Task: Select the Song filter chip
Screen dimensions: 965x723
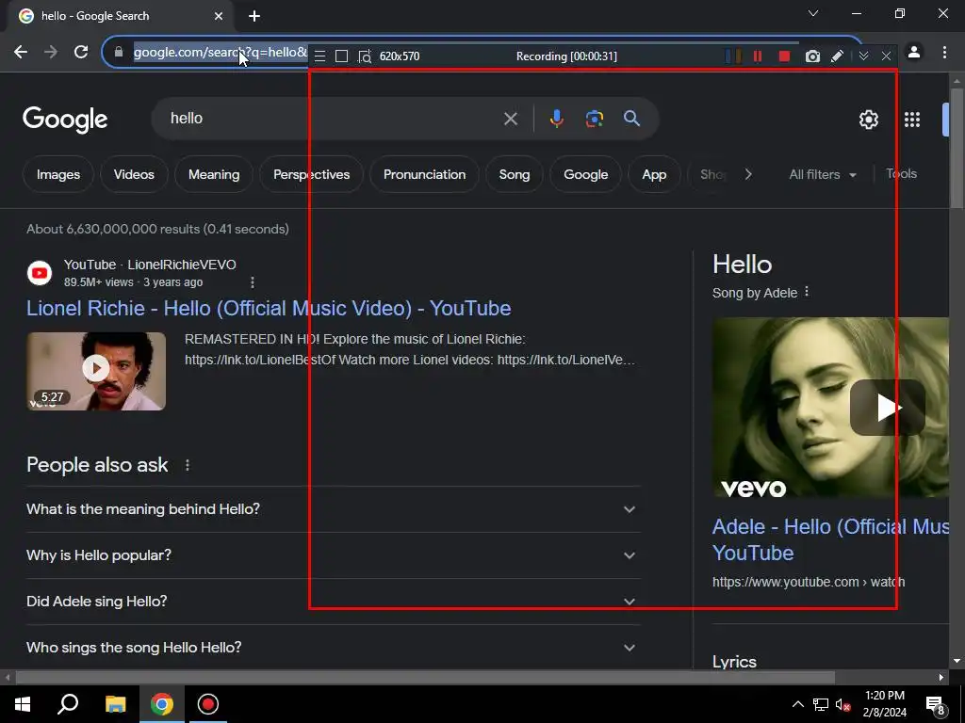Action: (515, 174)
